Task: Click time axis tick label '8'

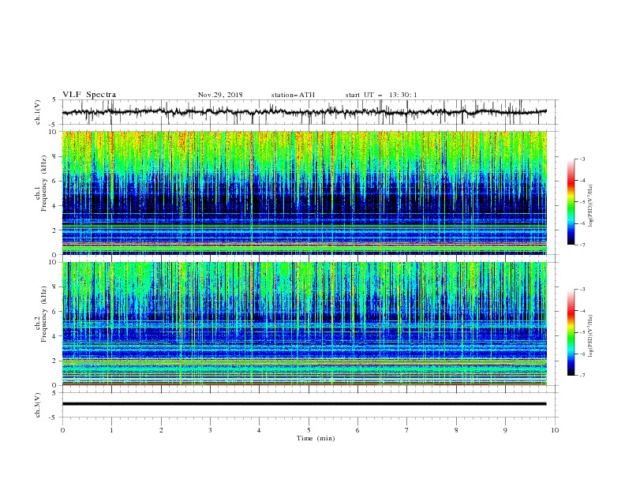Action: pyautogui.click(x=456, y=430)
